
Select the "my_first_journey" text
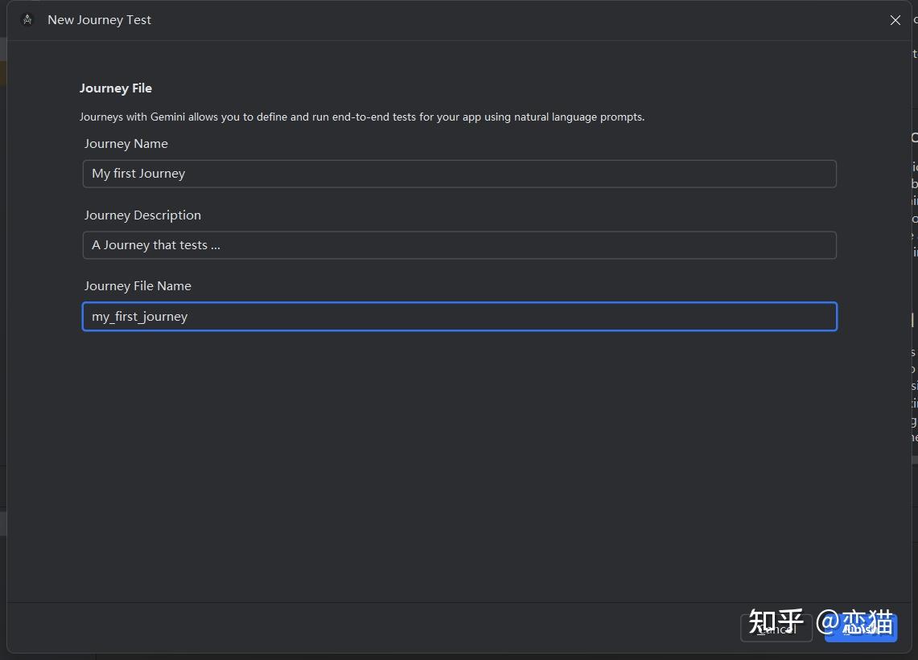(139, 316)
